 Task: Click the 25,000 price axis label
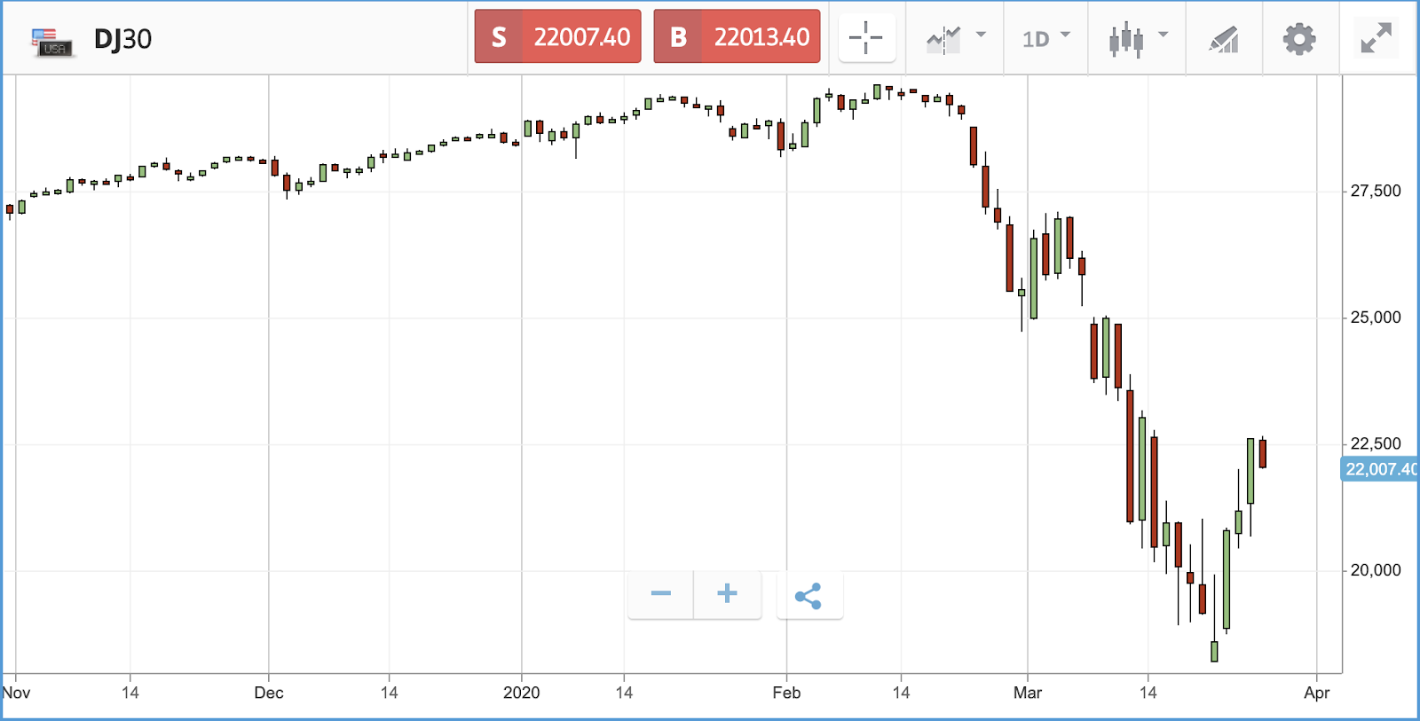(x=1376, y=317)
